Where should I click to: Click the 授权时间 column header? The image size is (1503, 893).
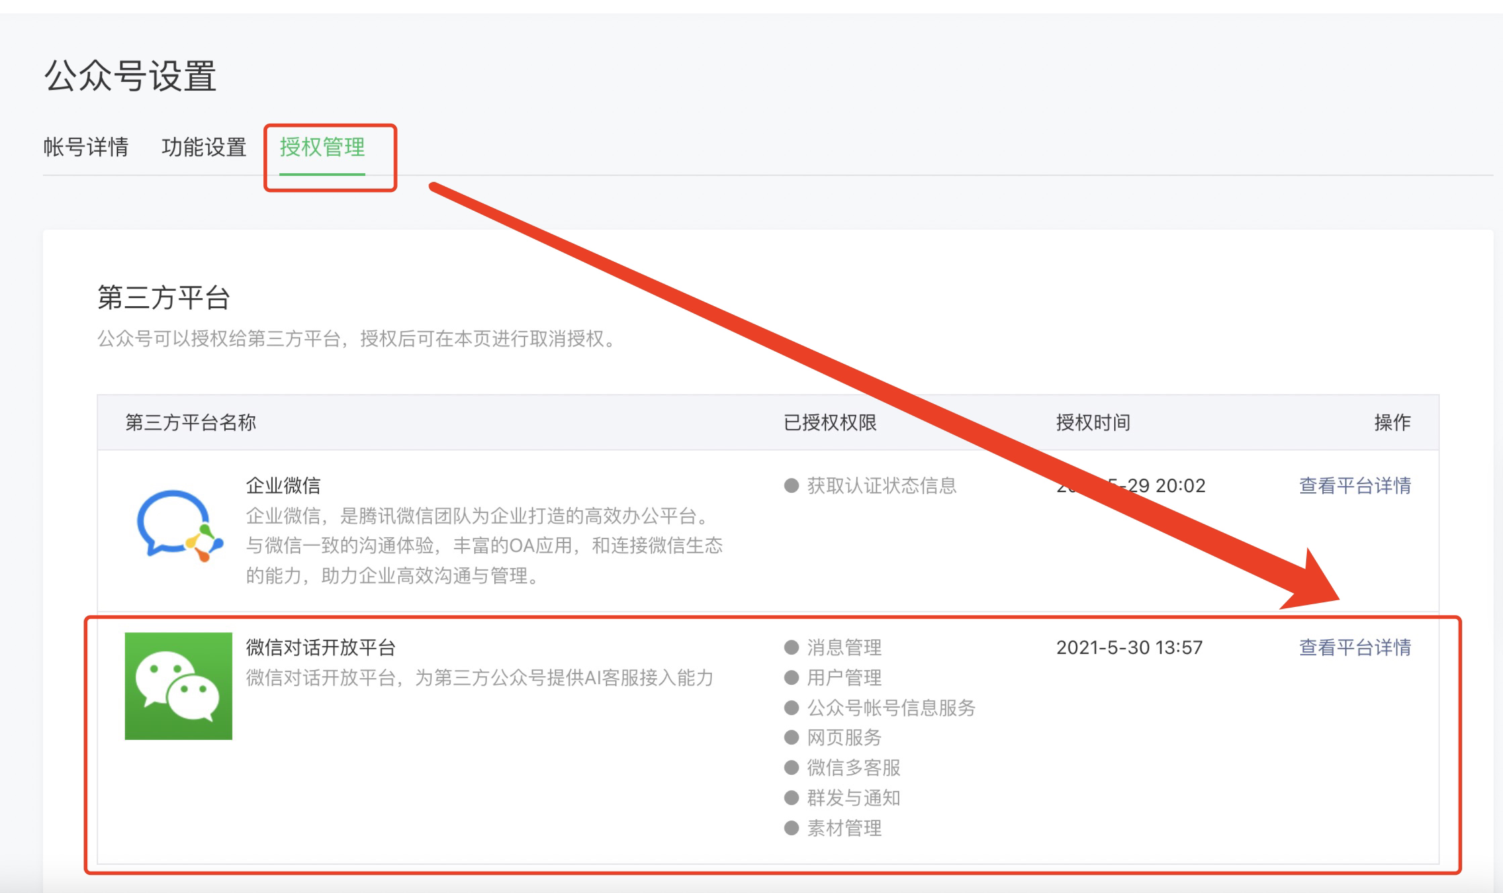(1093, 422)
